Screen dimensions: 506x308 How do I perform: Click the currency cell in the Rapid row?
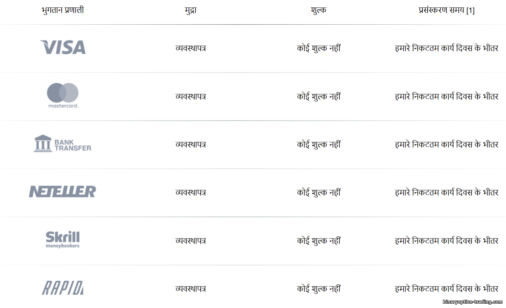coord(191,289)
